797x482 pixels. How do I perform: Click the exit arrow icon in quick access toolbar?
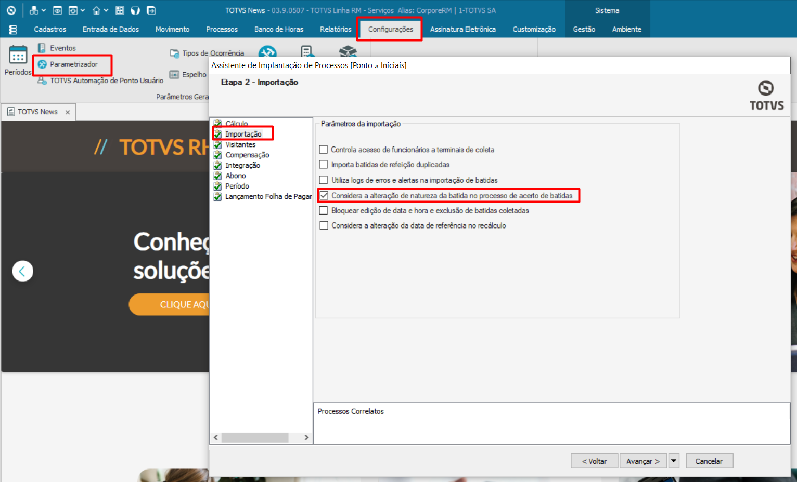coord(151,10)
